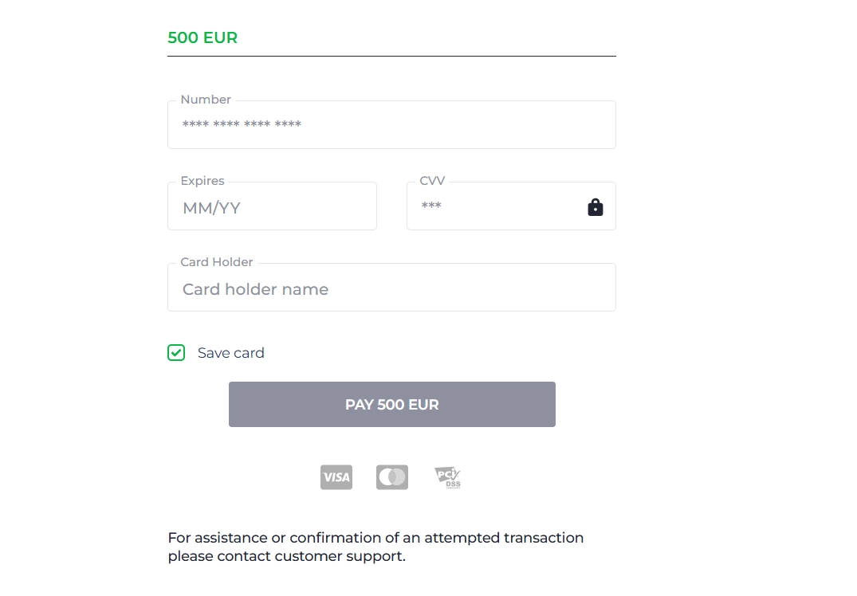Click the CVV field label
The image size is (857, 596).
click(x=432, y=181)
